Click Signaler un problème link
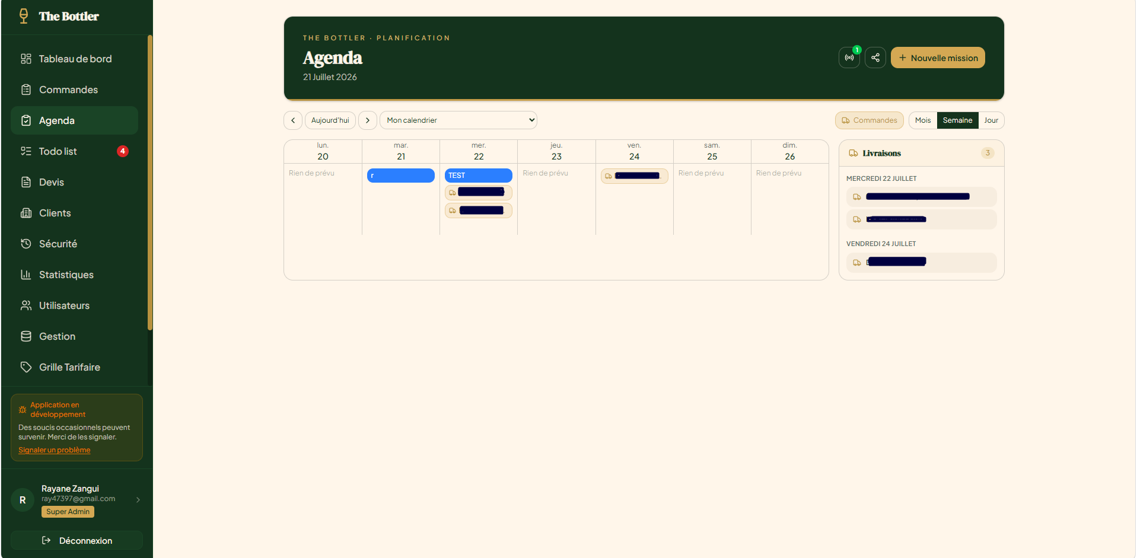 point(55,450)
